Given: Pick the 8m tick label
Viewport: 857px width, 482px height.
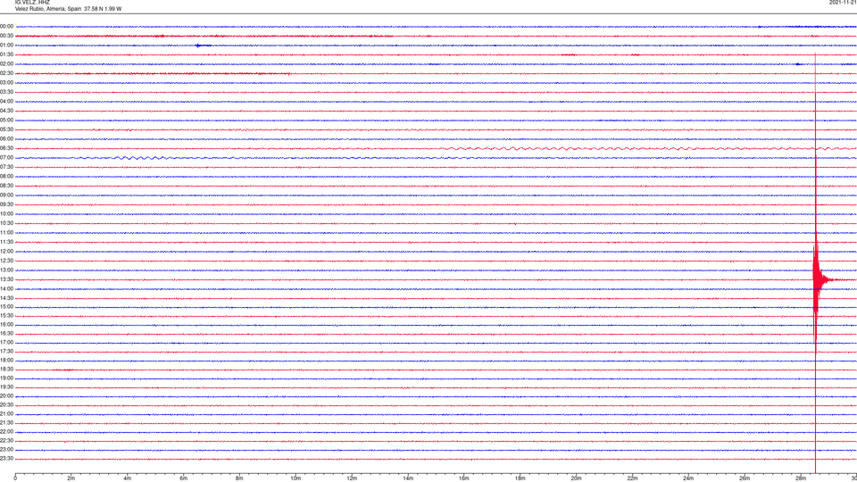Looking at the screenshot, I should tap(239, 478).
